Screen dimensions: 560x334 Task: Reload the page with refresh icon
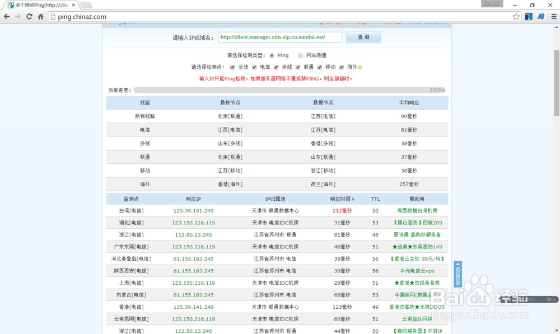29,16
